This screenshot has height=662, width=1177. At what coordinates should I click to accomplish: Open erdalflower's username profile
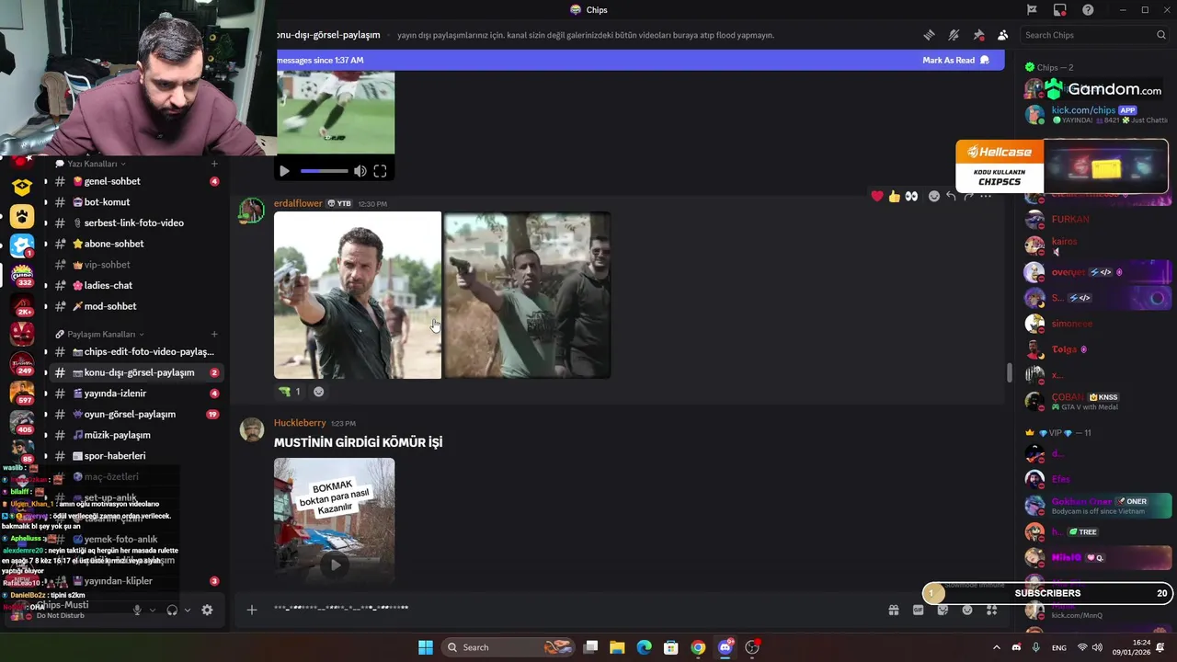coord(298,203)
